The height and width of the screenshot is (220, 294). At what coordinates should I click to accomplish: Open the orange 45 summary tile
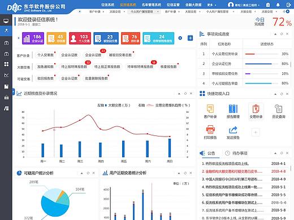57,38
